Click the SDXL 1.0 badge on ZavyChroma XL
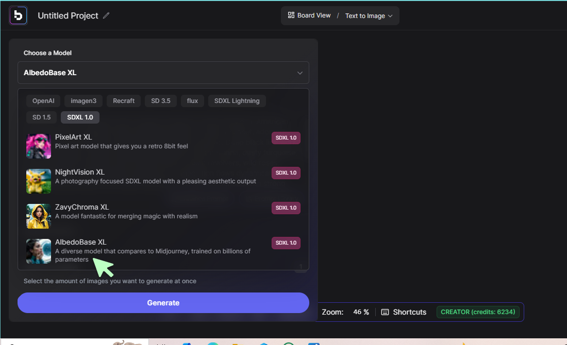The height and width of the screenshot is (345, 567). click(x=286, y=208)
